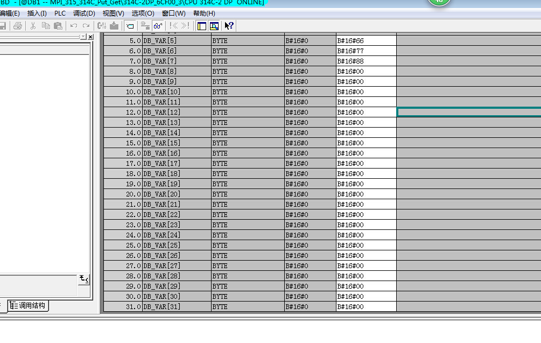The width and height of the screenshot is (541, 343).
Task: Open the left panel's dropdown arrow
Action: pyautogui.click(x=82, y=37)
